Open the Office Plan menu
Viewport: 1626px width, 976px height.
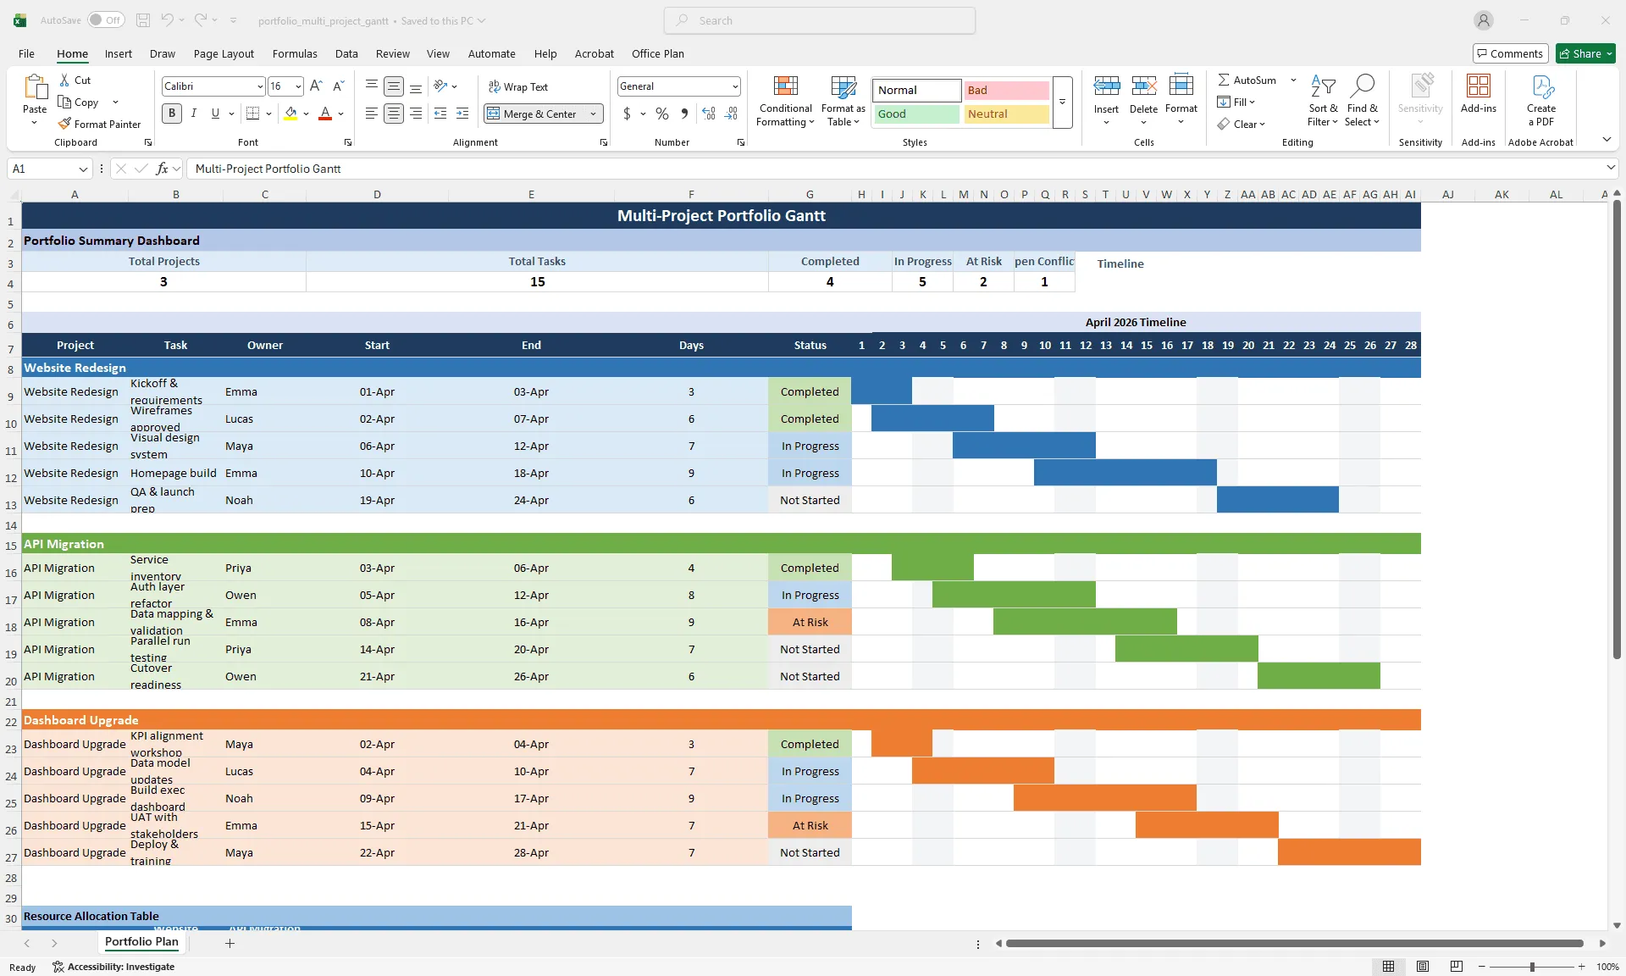(x=657, y=53)
